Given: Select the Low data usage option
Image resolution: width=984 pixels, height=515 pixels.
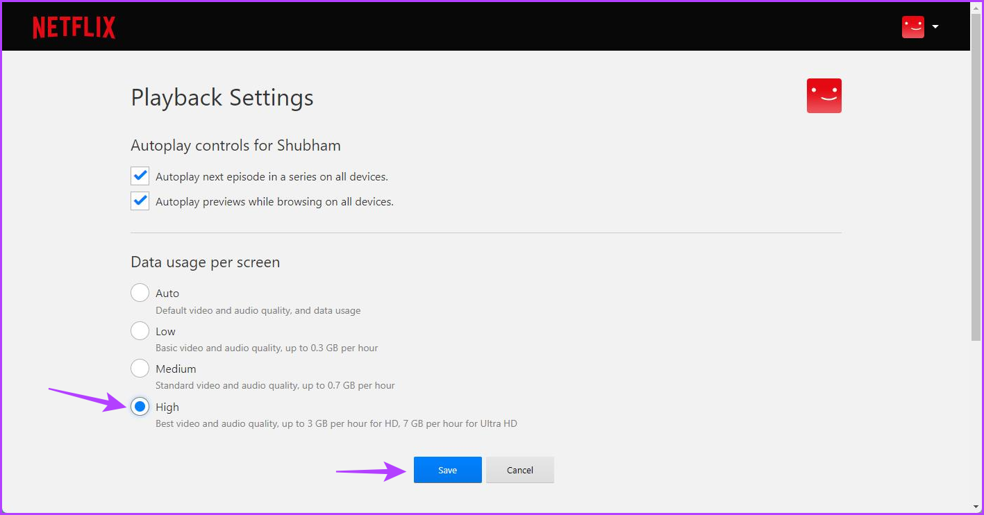Looking at the screenshot, I should pyautogui.click(x=140, y=331).
